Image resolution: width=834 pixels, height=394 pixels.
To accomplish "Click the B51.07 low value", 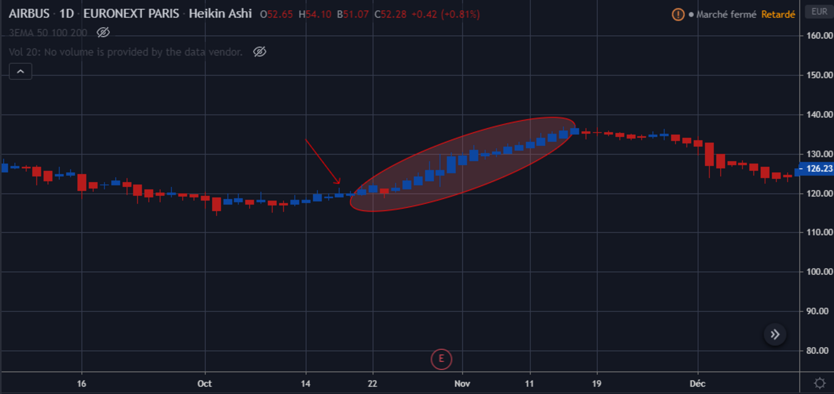I will [x=353, y=14].
